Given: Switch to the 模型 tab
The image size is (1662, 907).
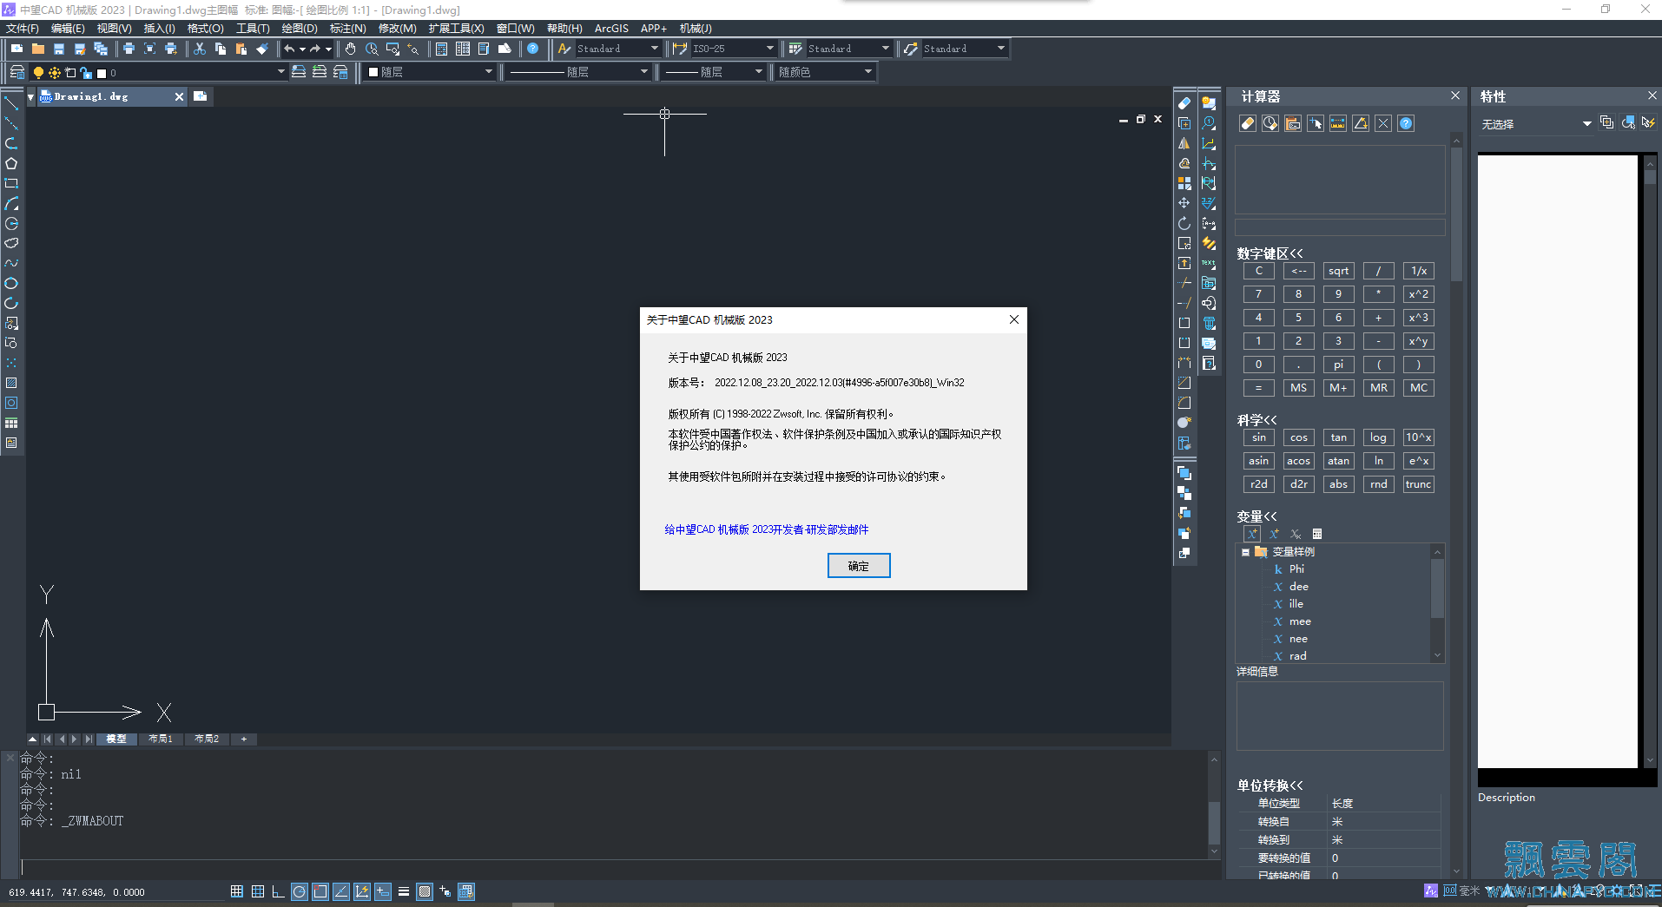Looking at the screenshot, I should click(116, 739).
